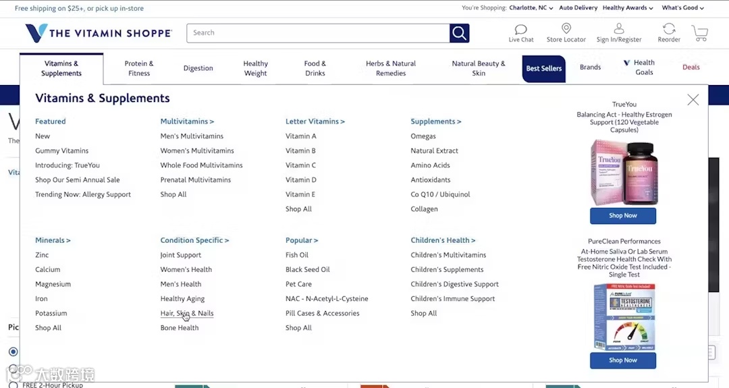Open the Store Locator pin icon
Viewport: 729px width, 388px height.
566,29
